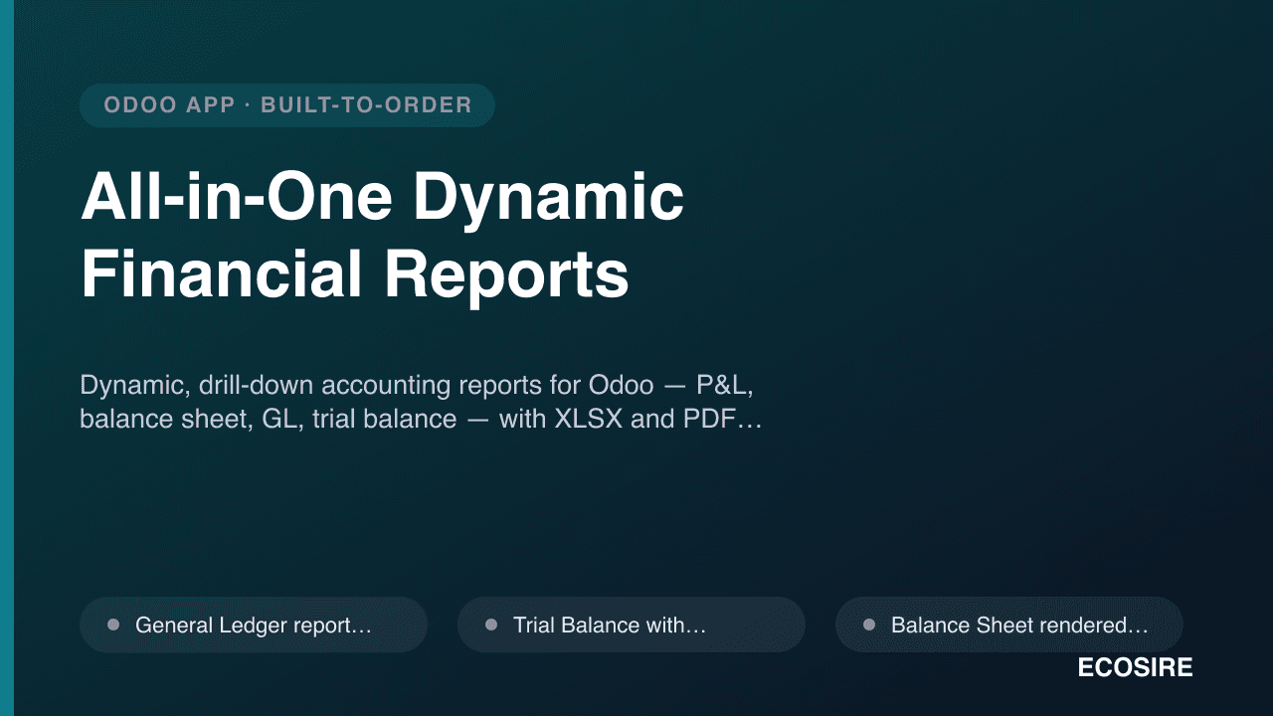The height and width of the screenshot is (716, 1273).
Task: Select the General Ledger report pill
Action: [x=254, y=625]
